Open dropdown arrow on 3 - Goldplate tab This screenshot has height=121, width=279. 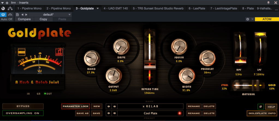pos(97,8)
